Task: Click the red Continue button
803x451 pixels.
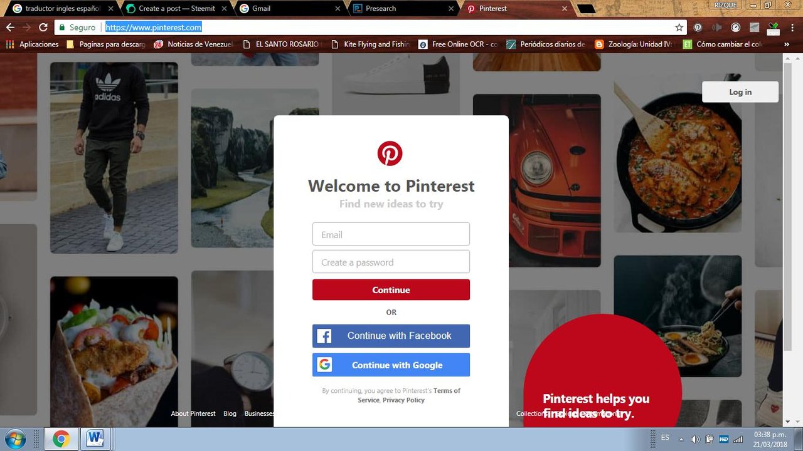Action: click(391, 290)
